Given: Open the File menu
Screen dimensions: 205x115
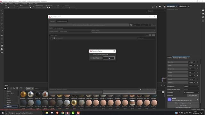Looking at the screenshot, I should click(2, 4).
